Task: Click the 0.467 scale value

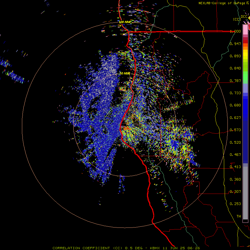Action: 235,155
